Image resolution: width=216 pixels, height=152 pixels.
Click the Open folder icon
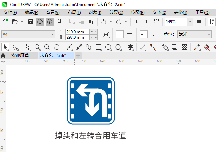tap(15, 22)
